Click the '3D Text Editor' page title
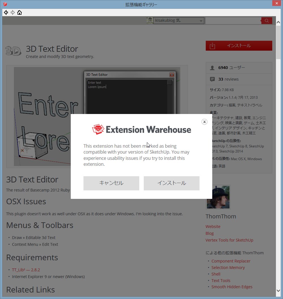Viewport: 283px width, 299px height. [x=52, y=49]
